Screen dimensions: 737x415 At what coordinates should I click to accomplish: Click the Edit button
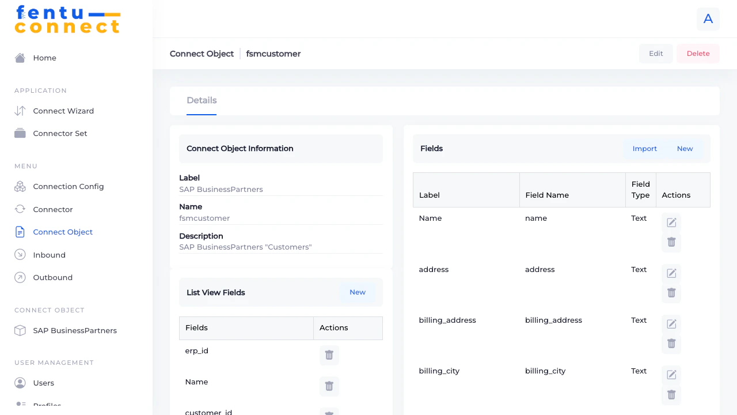pyautogui.click(x=656, y=54)
